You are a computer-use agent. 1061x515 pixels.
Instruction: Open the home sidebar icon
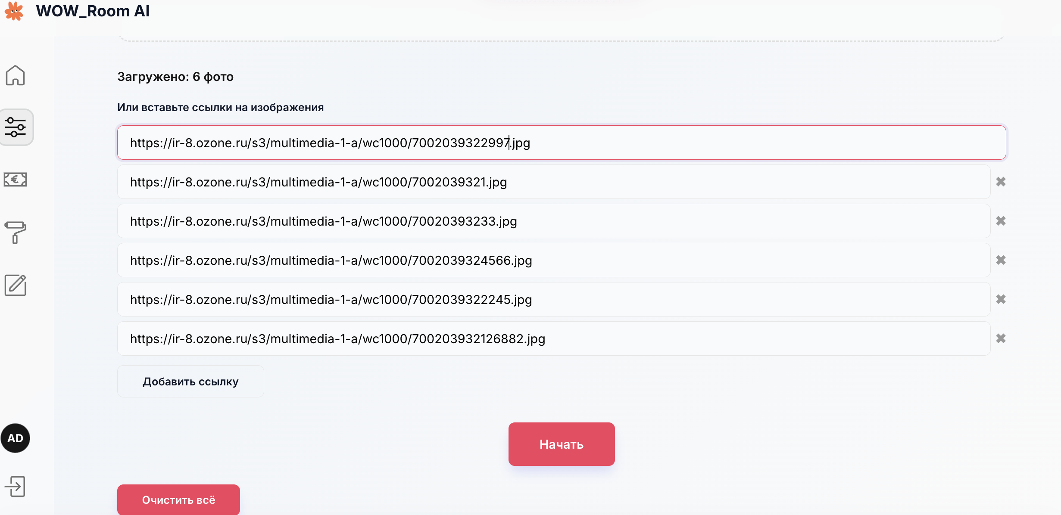pos(16,75)
